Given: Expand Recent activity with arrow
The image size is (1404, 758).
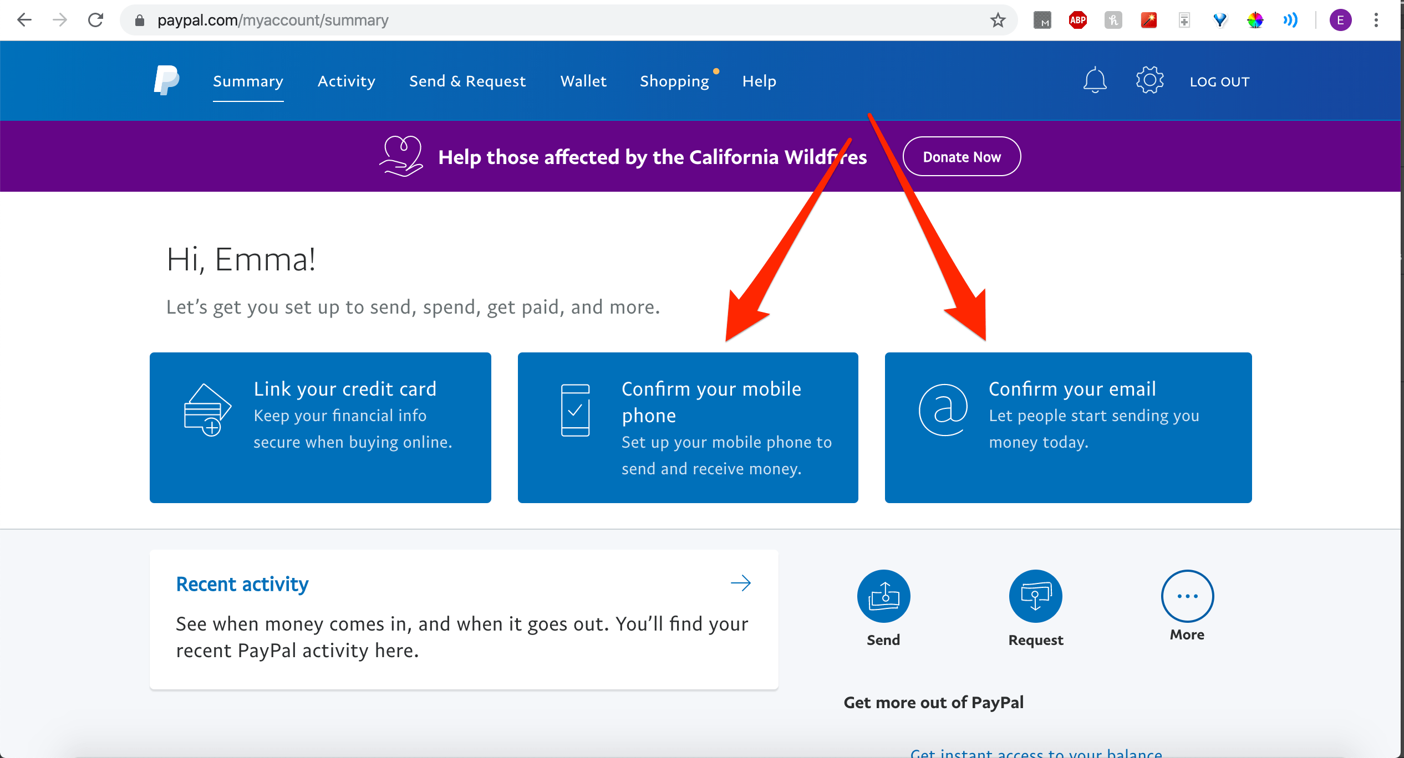Looking at the screenshot, I should pos(740,583).
